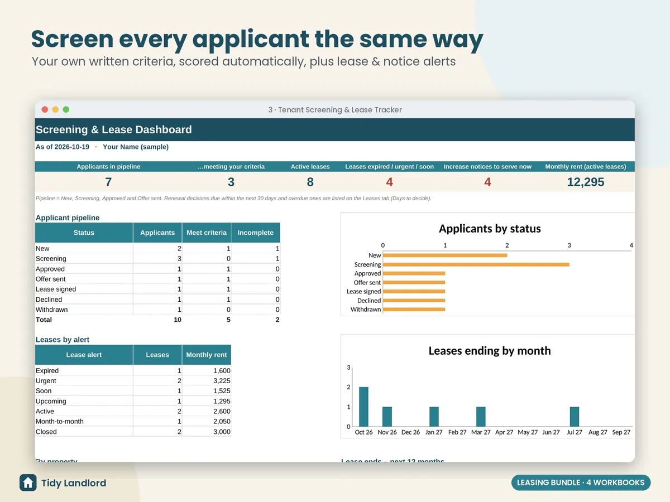Click the Active rent value 2,600
Image resolution: width=670 pixels, height=502 pixels.
[222, 411]
